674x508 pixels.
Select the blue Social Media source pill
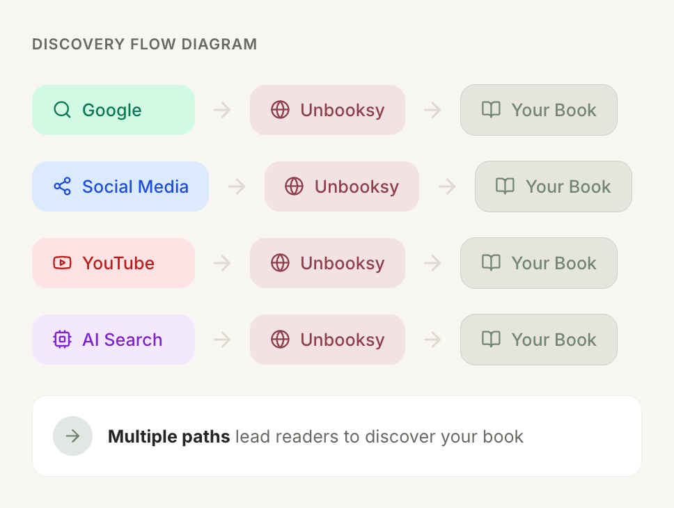tap(120, 186)
